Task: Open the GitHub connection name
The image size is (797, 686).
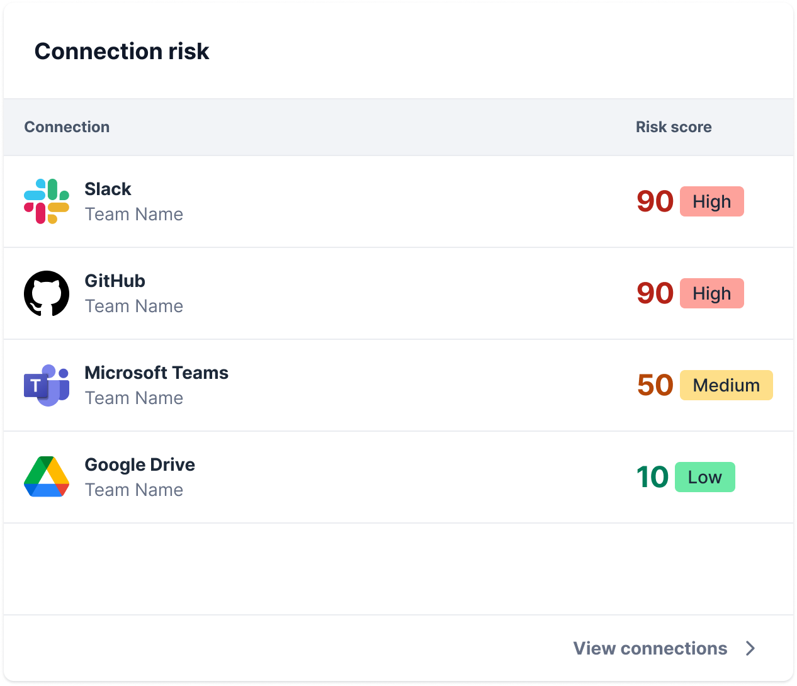Action: pyautogui.click(x=115, y=281)
